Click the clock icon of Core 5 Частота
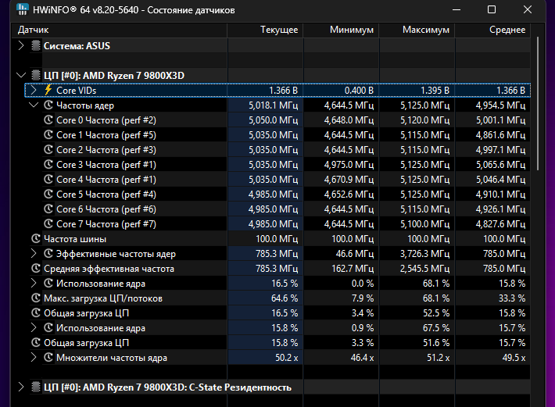Screen dimensions: 555x407 [48, 195]
